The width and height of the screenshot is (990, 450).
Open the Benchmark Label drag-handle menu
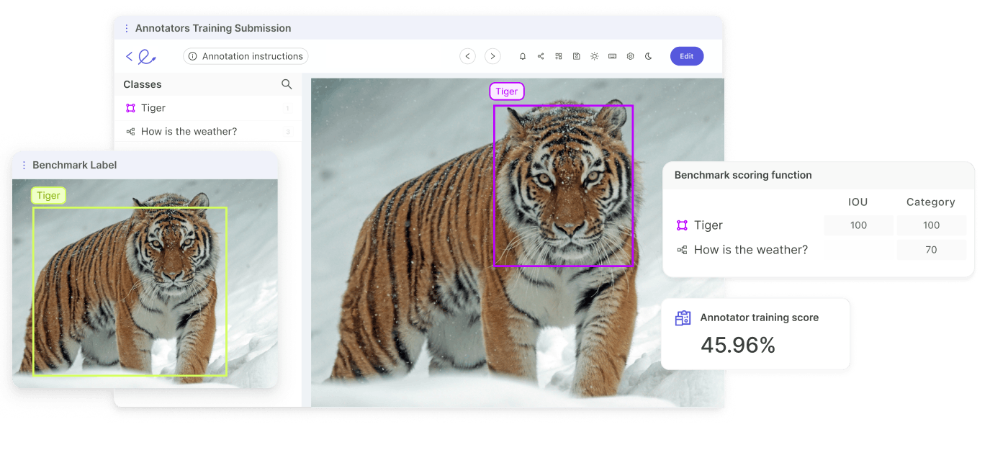pyautogui.click(x=24, y=165)
